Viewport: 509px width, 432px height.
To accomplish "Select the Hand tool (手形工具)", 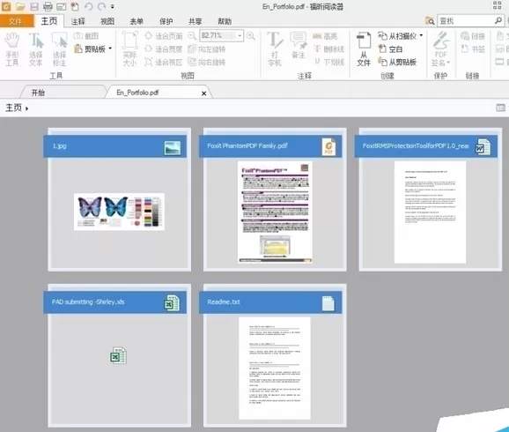I will click(x=12, y=49).
